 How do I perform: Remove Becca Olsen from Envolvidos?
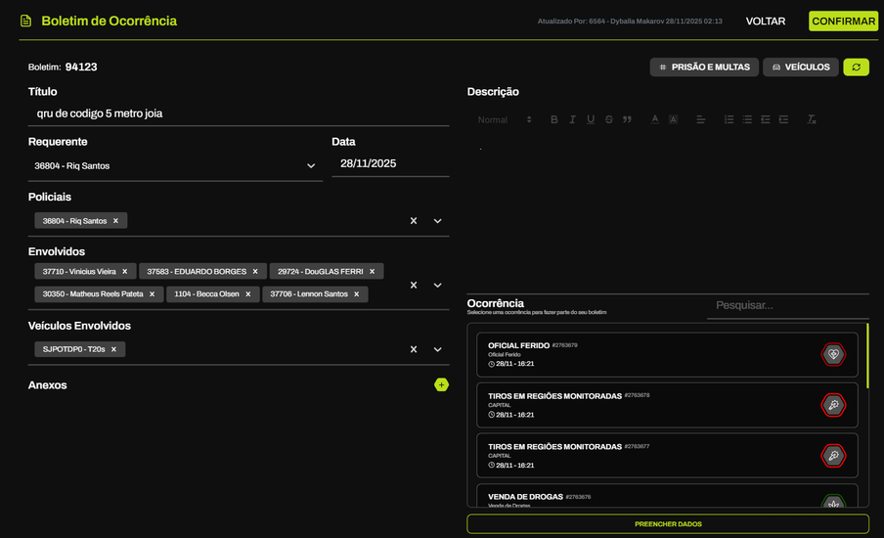tap(248, 293)
